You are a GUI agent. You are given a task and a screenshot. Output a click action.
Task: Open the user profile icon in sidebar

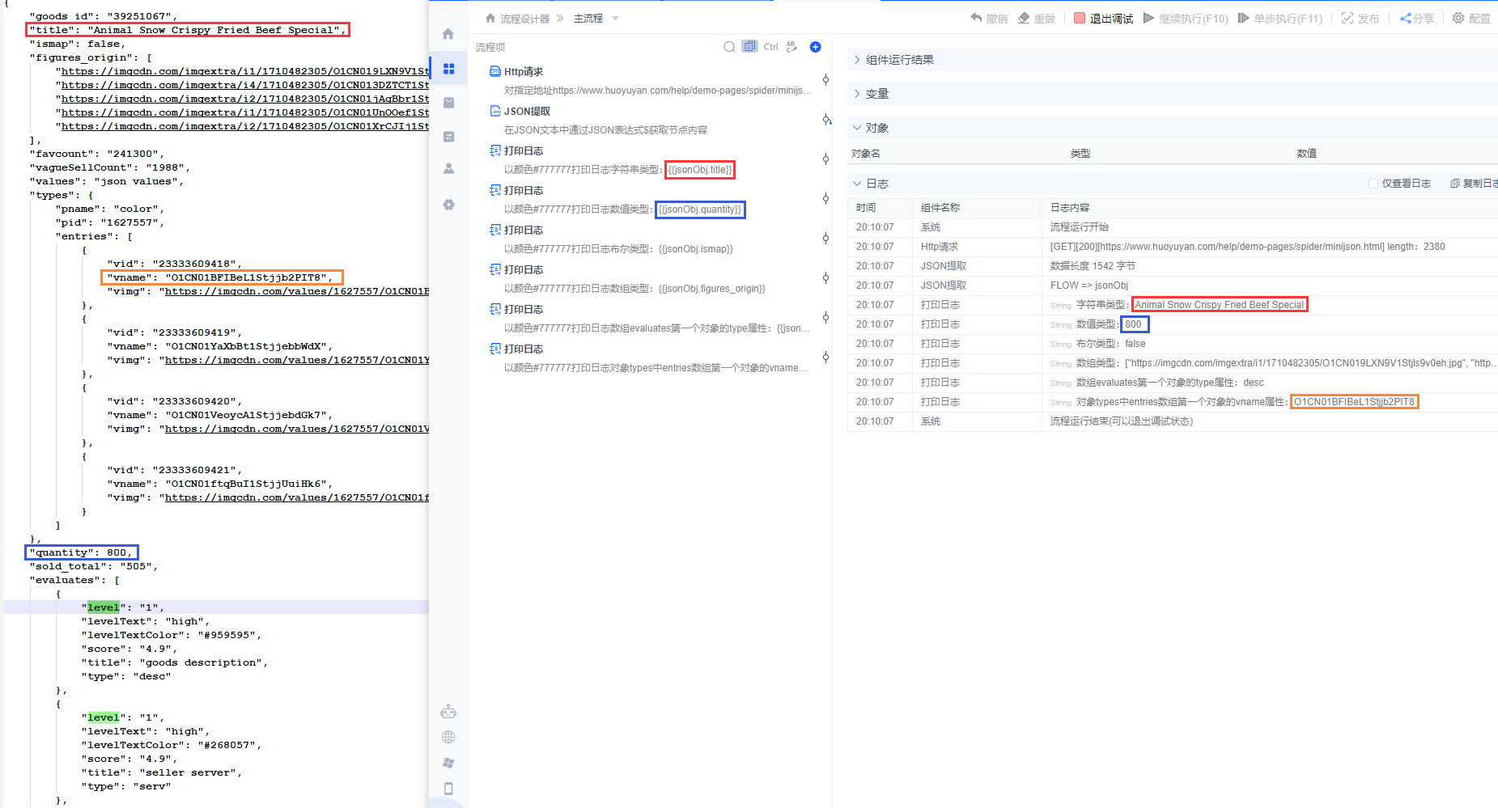coord(448,169)
